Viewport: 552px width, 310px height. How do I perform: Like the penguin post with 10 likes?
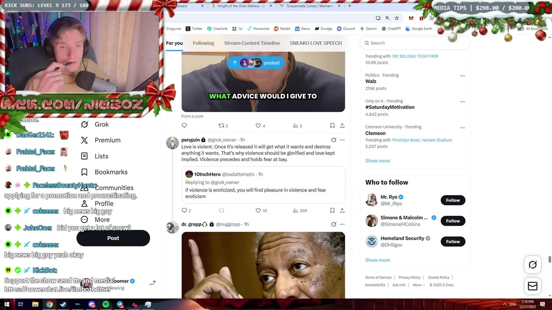[261, 211]
